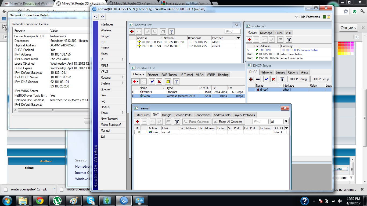Screen dimensions: 367x206
Task: Expand the Address List column selector arrow
Action: click(238, 38)
